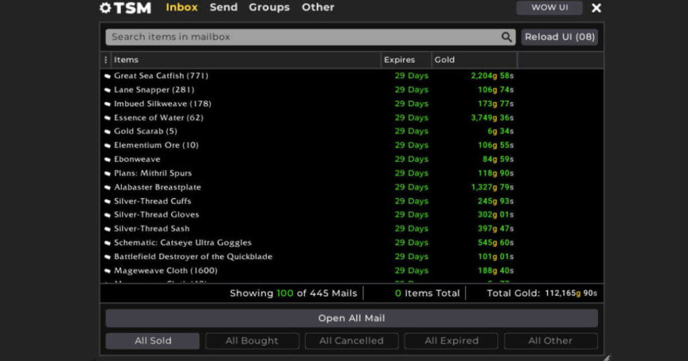Click the TSM gear logo icon
This screenshot has width=688, height=361.
tap(105, 8)
